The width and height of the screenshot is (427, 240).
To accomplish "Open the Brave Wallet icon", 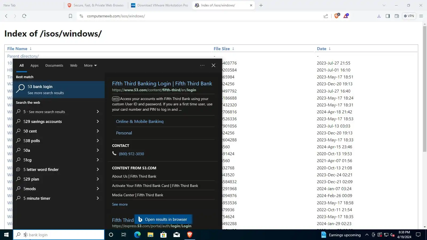I will (397, 16).
